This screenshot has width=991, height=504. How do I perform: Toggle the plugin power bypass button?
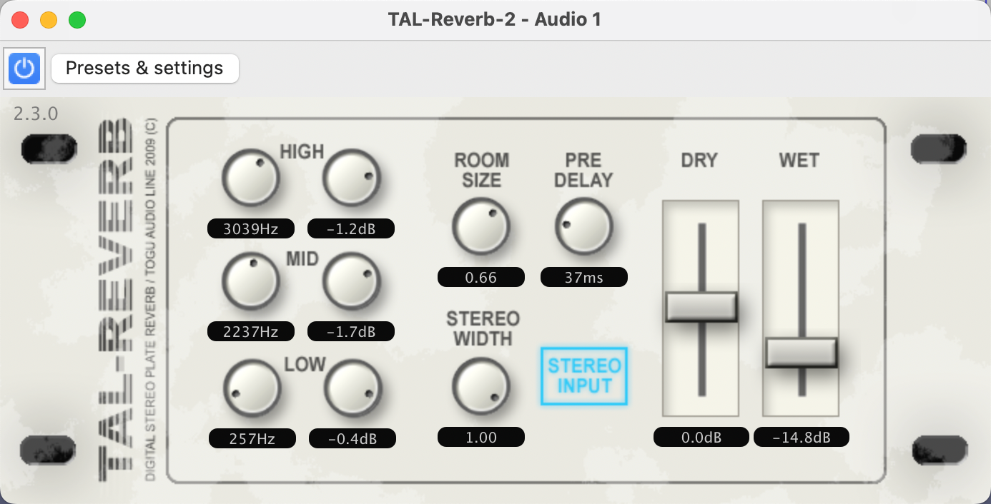point(24,69)
